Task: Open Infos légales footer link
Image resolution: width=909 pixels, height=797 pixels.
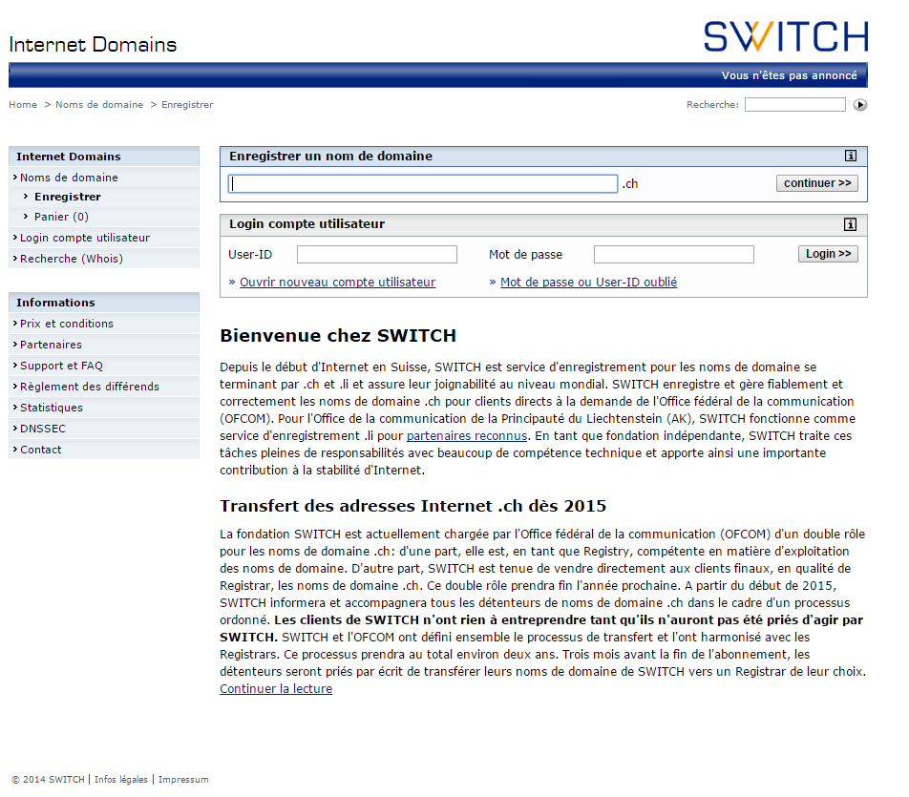Action: tap(120, 780)
